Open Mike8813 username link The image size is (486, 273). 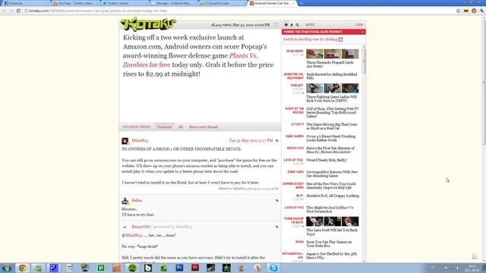[x=140, y=140]
